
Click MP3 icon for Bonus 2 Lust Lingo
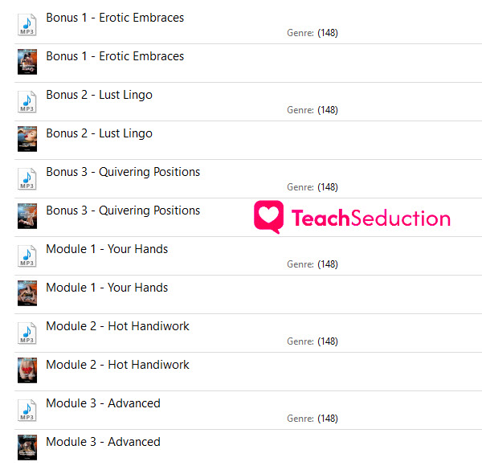click(27, 101)
